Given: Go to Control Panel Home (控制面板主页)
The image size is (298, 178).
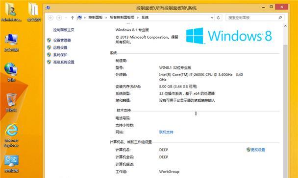Looking at the screenshot, I should pos(64,30).
